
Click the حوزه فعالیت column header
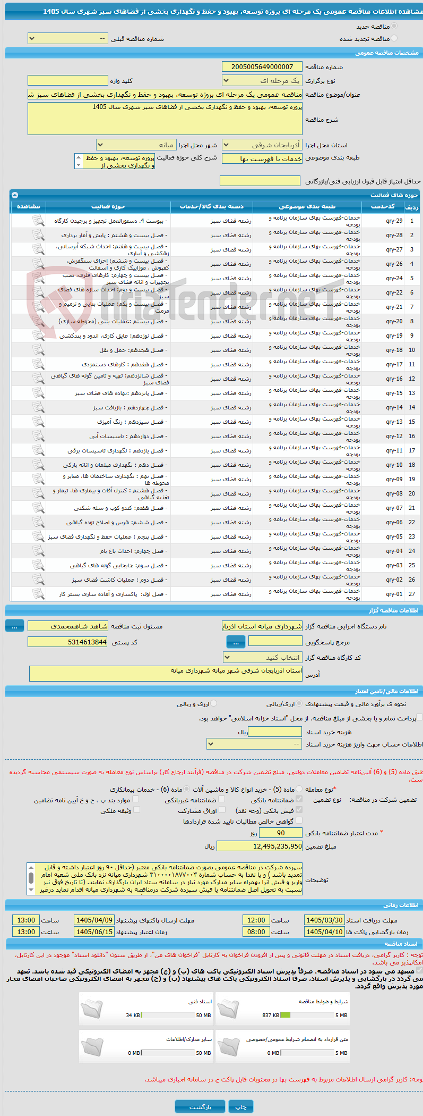click(108, 206)
